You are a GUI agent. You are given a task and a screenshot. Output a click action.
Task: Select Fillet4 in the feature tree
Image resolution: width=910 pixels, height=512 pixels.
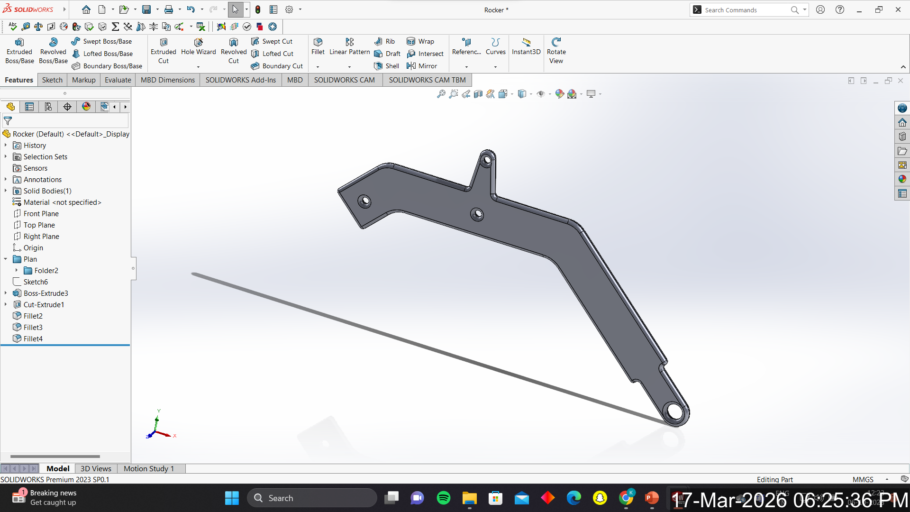coord(33,338)
